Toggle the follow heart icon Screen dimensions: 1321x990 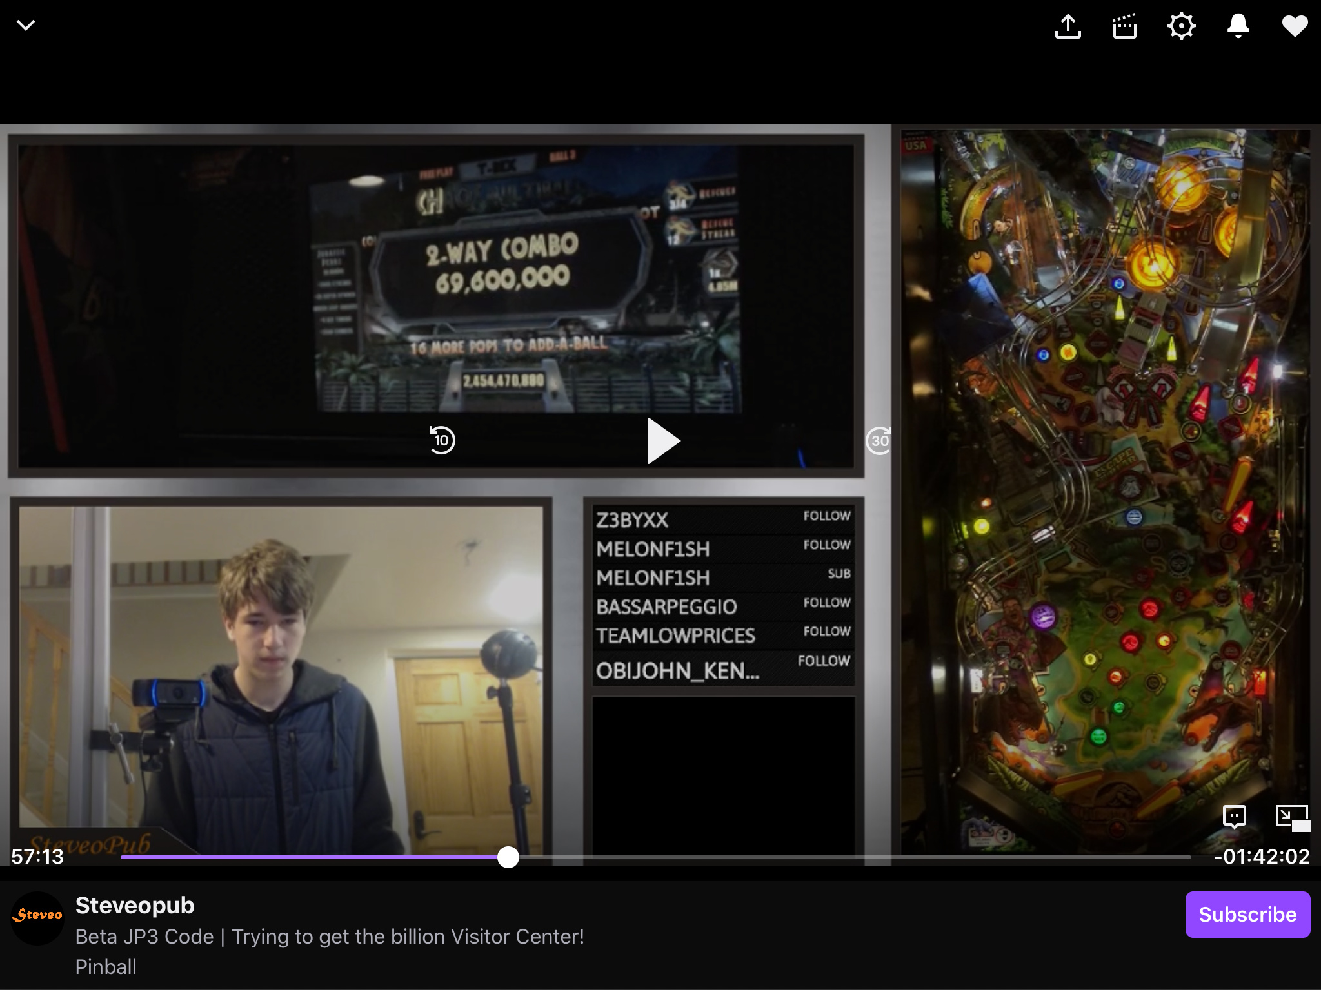(x=1294, y=26)
